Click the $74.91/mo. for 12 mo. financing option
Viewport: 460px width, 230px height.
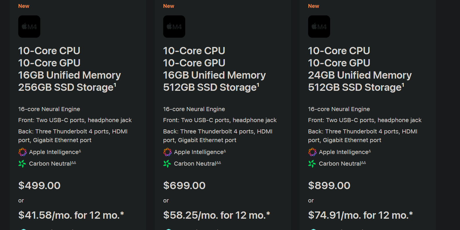click(x=360, y=215)
